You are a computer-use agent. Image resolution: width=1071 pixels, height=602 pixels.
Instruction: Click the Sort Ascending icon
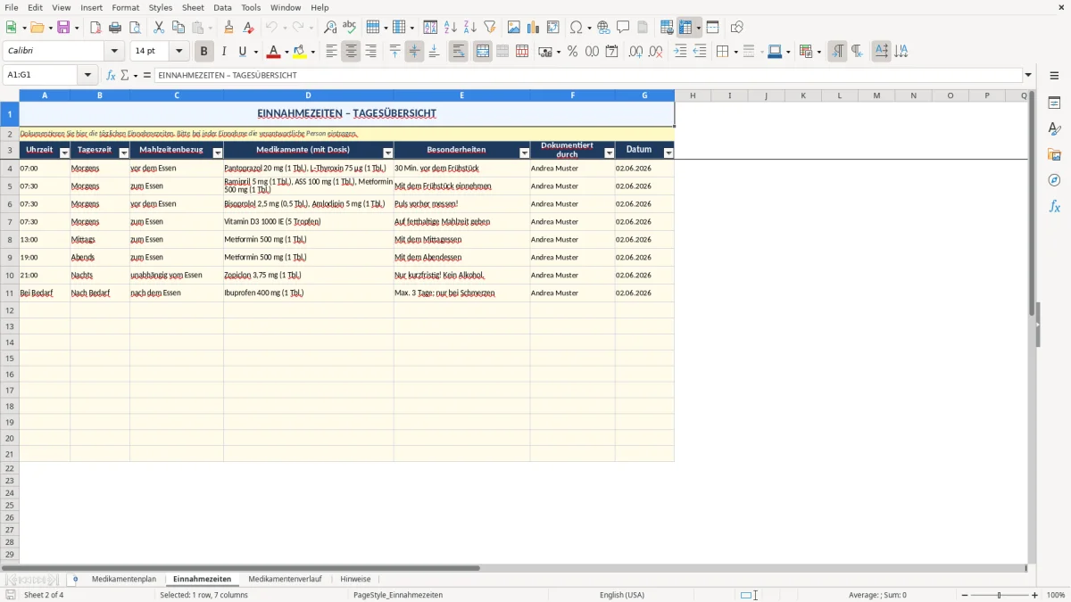pyautogui.click(x=451, y=28)
